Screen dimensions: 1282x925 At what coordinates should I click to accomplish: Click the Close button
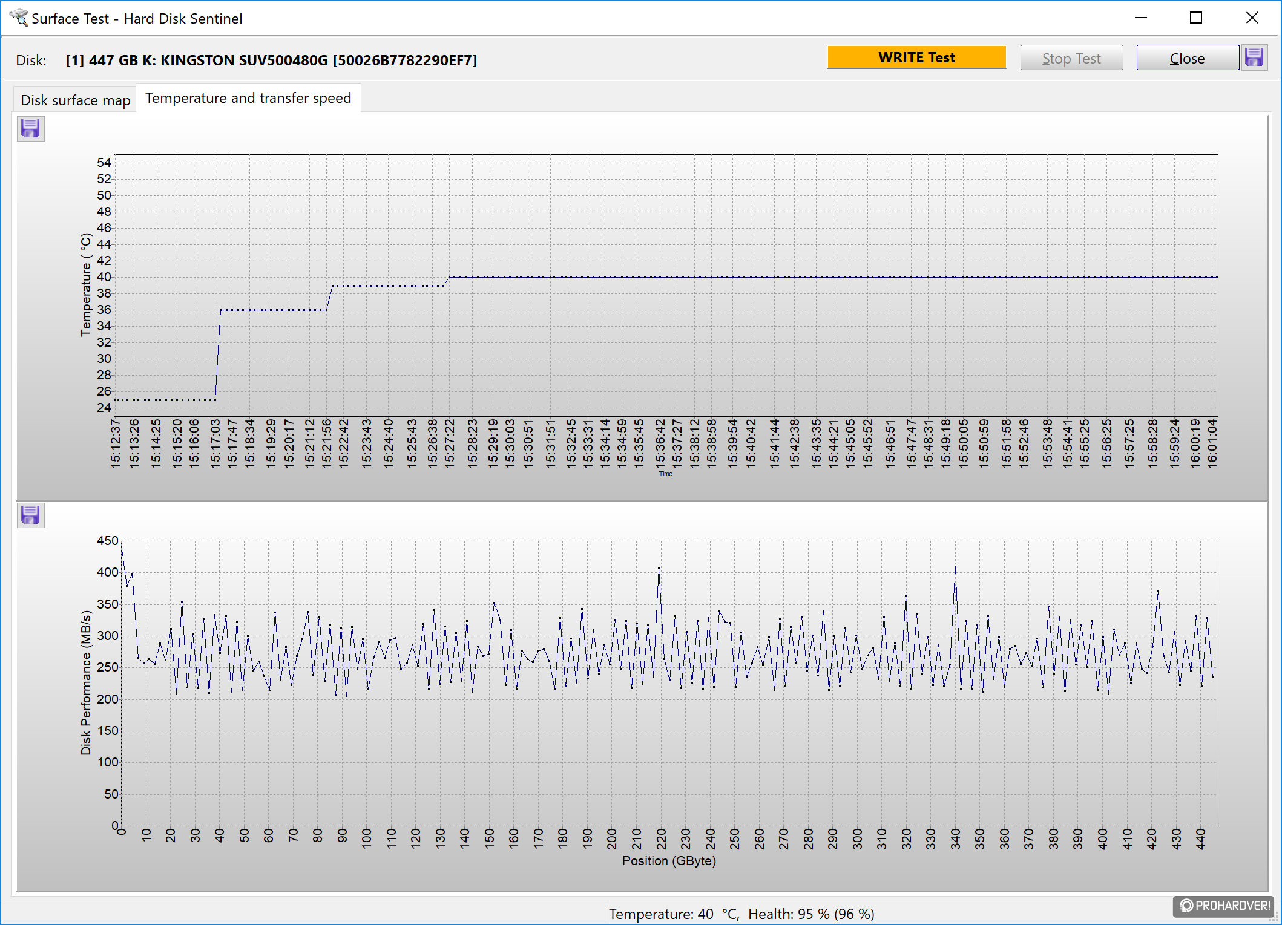(x=1187, y=59)
